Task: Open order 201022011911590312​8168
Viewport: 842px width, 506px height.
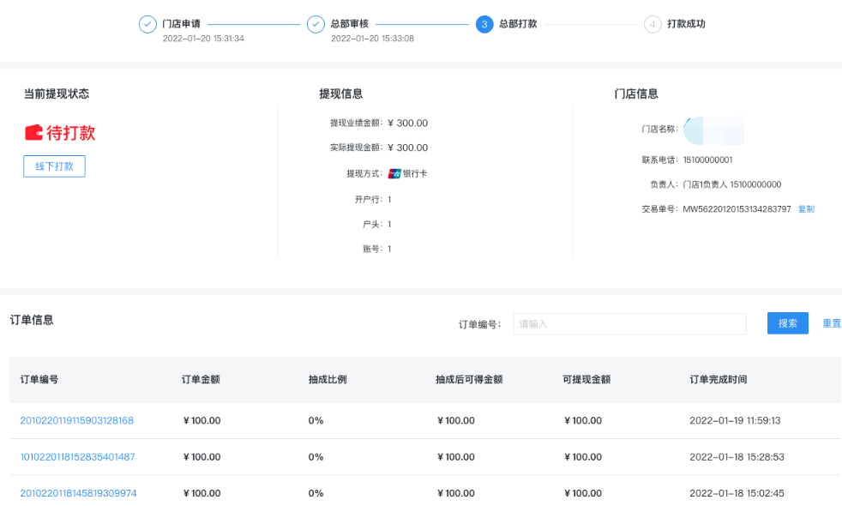Action: coord(77,420)
